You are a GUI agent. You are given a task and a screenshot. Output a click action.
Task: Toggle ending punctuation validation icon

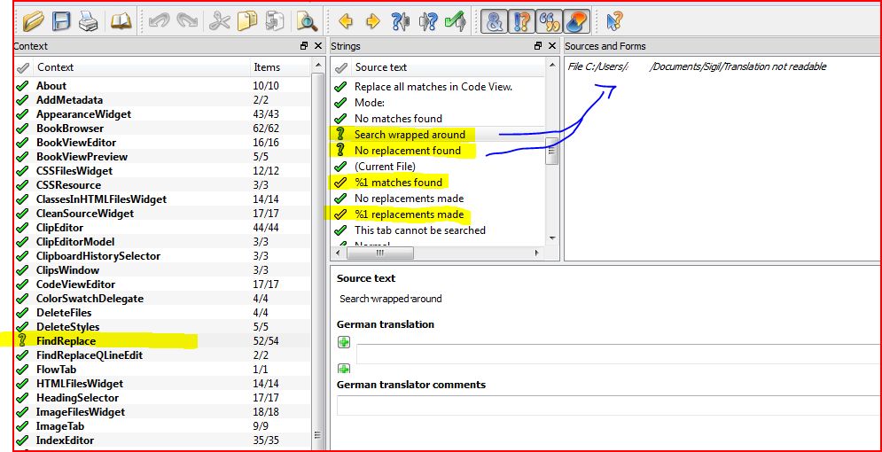click(521, 22)
